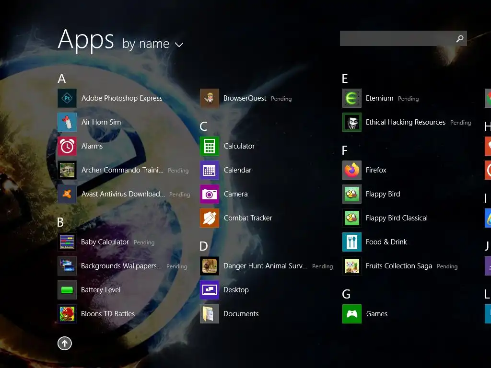Click the up arrow to Start screen
Image resolution: width=491 pixels, height=368 pixels.
click(65, 343)
